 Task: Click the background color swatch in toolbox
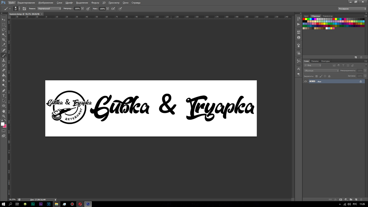point(5,126)
